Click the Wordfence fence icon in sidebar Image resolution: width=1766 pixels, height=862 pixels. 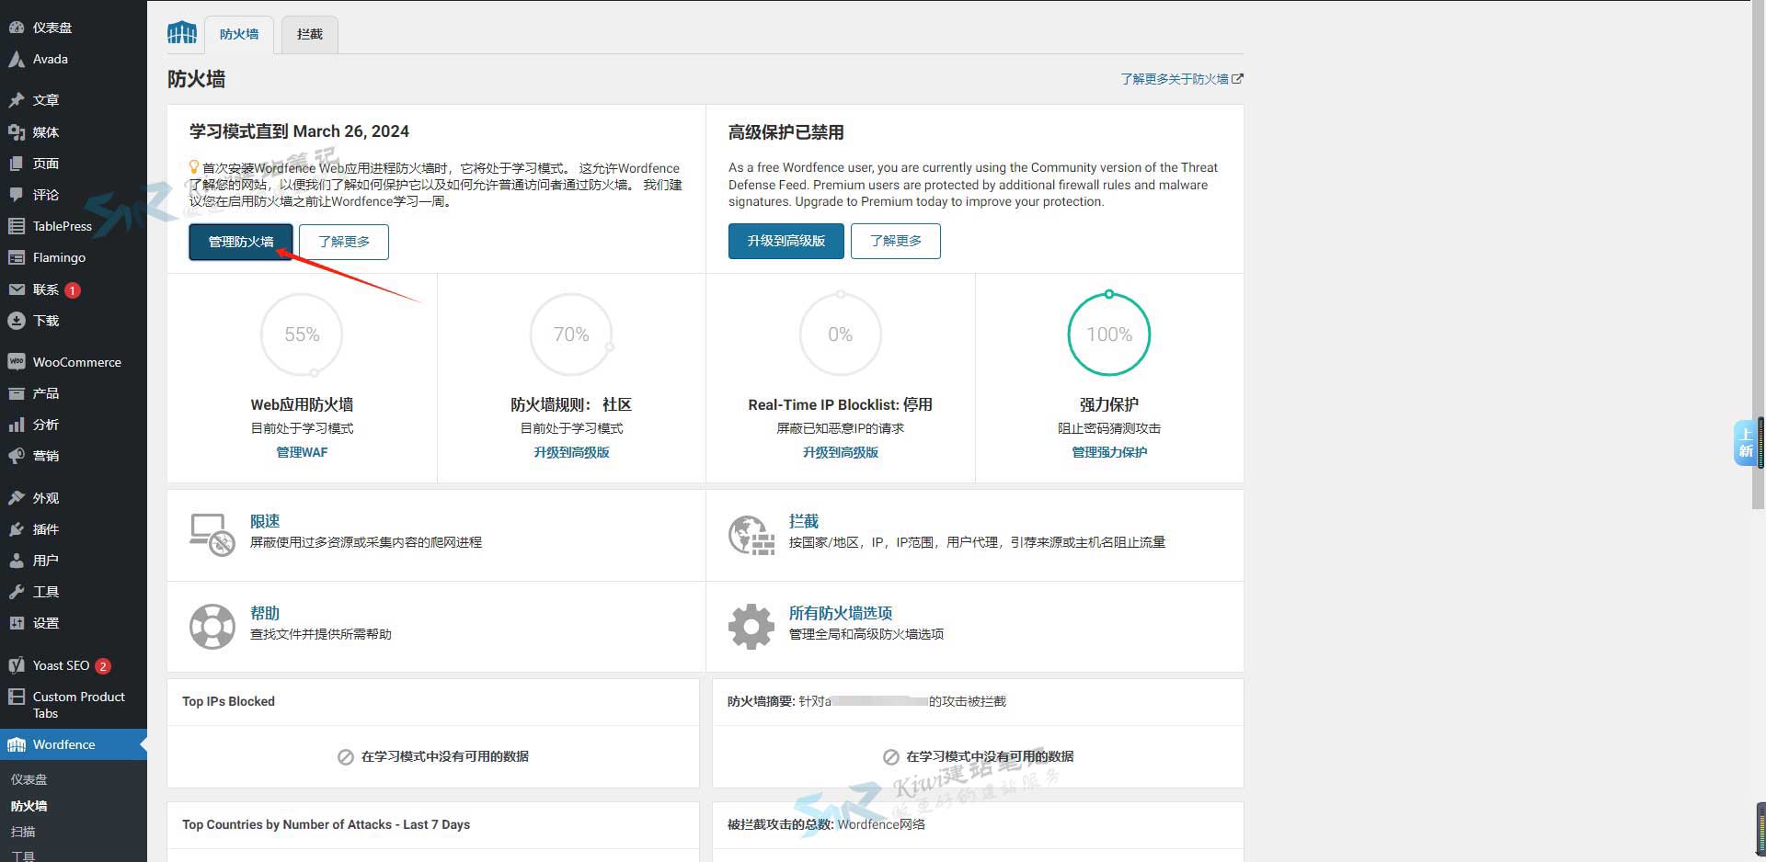pyautogui.click(x=17, y=745)
